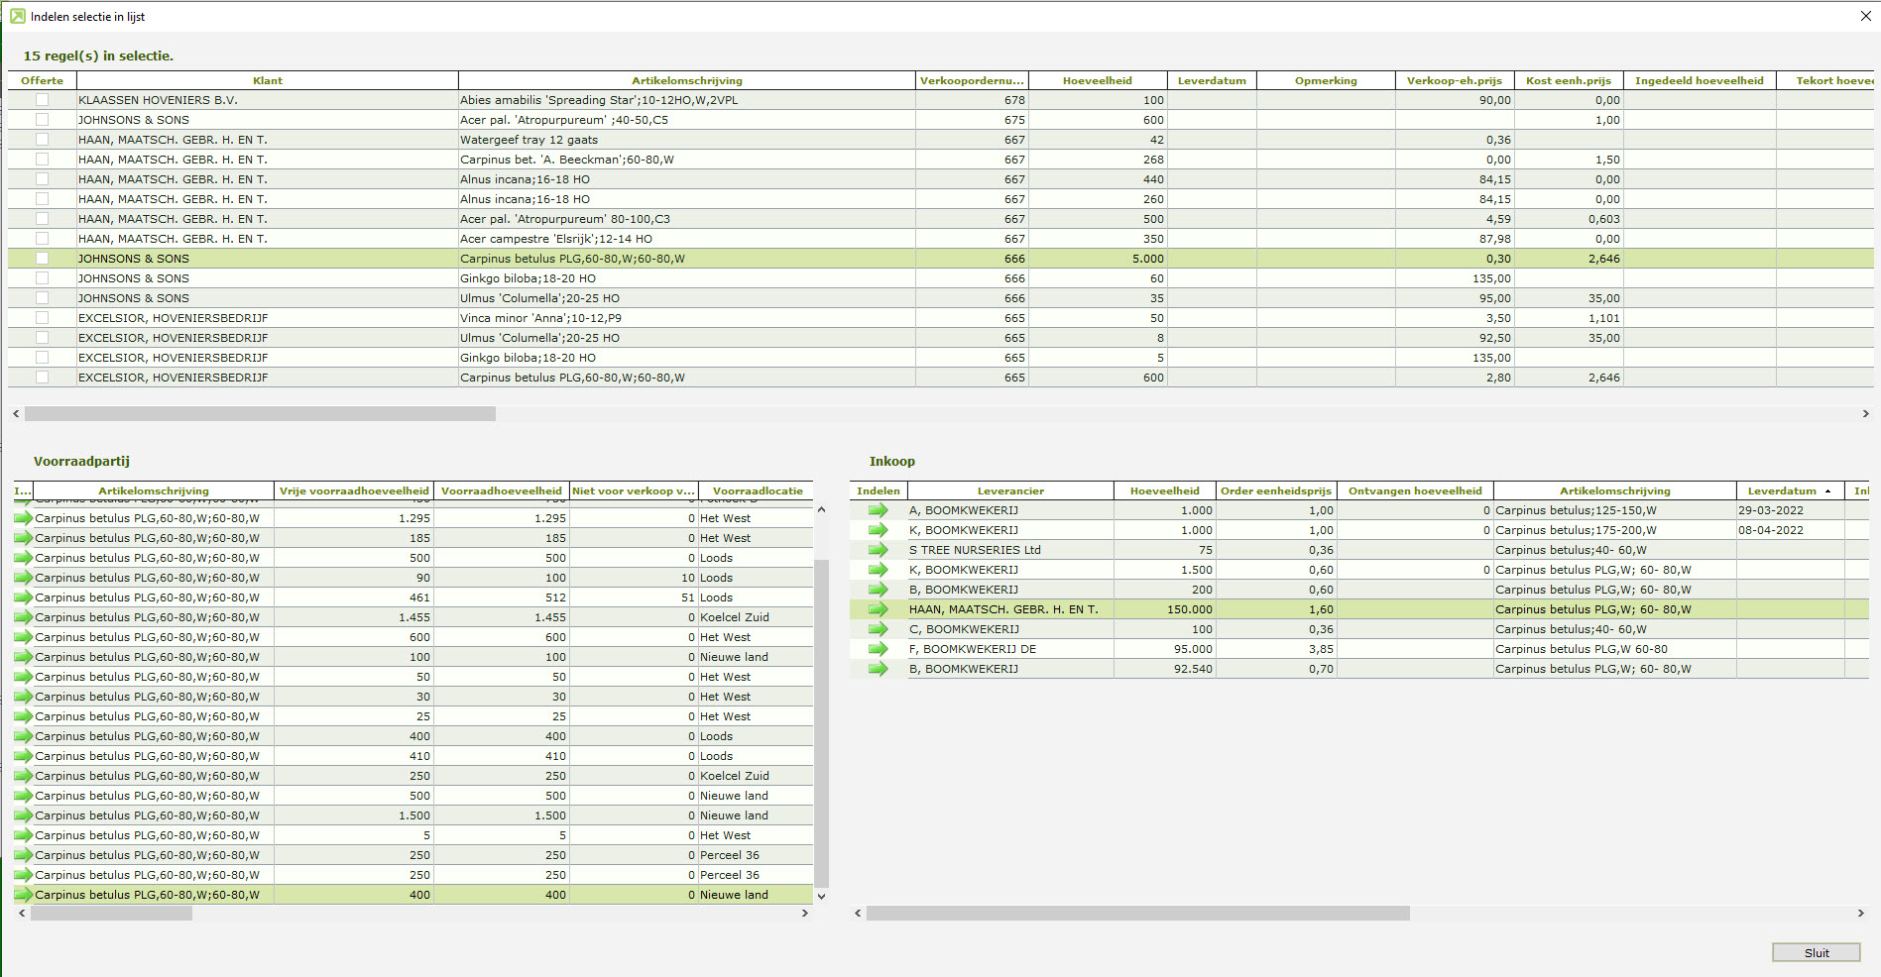Sort orders by the Klant column header
Image resolution: width=1881 pixels, height=977 pixels.
pos(267,80)
